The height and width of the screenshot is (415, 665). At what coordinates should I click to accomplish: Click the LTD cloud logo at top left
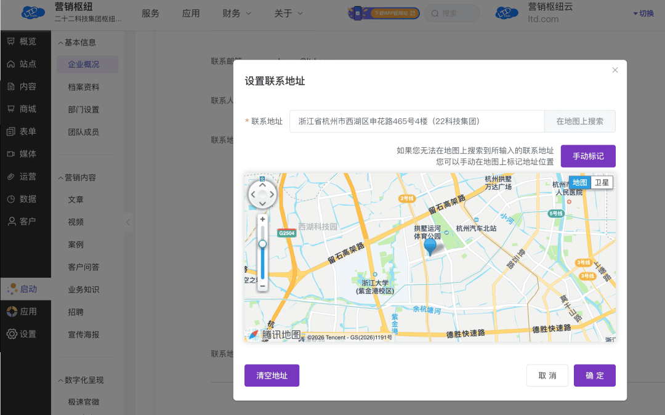point(33,13)
